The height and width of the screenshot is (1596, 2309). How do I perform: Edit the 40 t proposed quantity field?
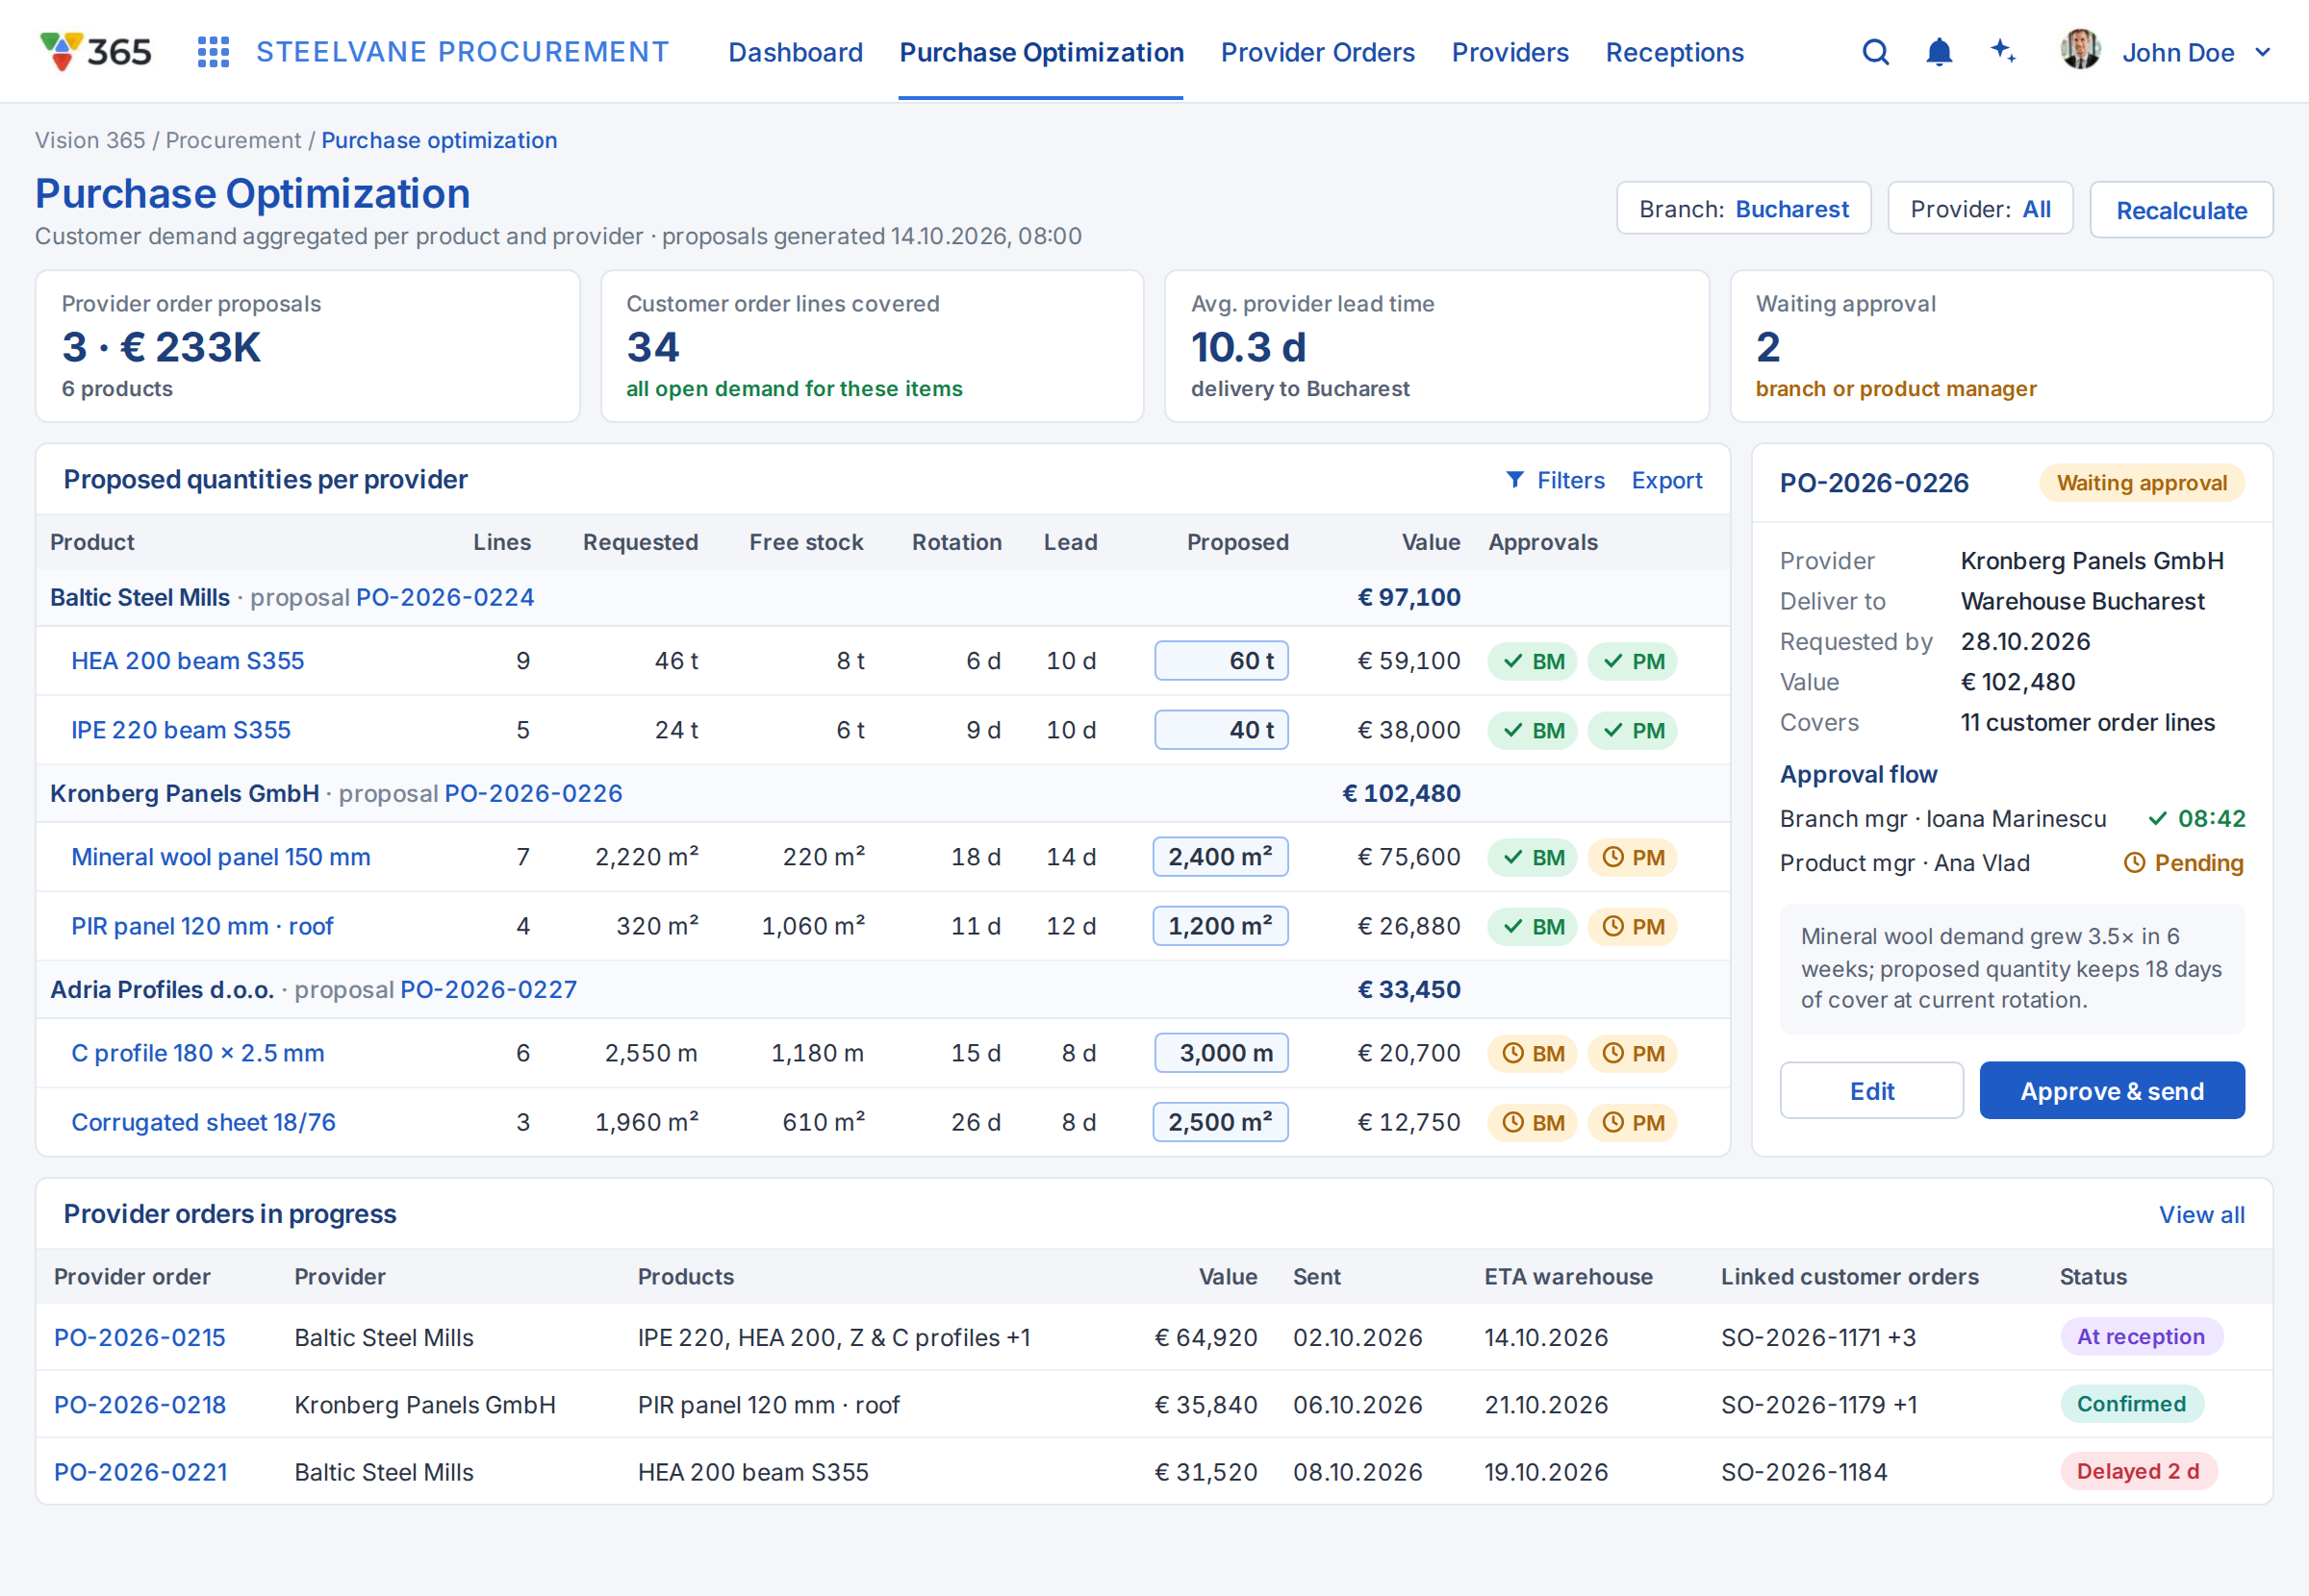click(1221, 730)
